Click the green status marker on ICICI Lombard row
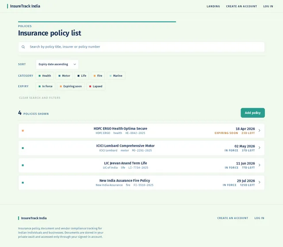This screenshot has height=247, width=283. (x=23, y=148)
